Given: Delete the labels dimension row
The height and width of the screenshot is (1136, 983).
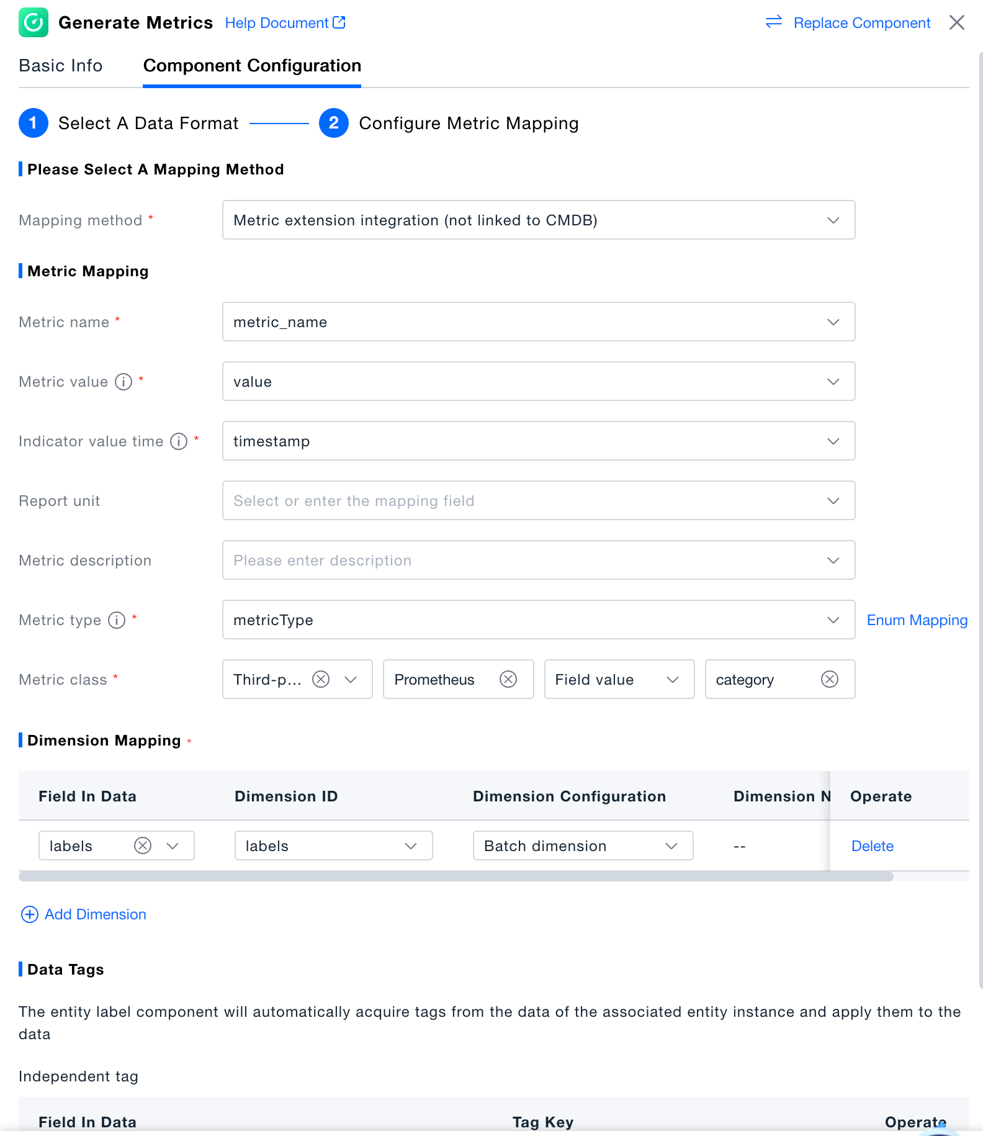Looking at the screenshot, I should coord(872,846).
